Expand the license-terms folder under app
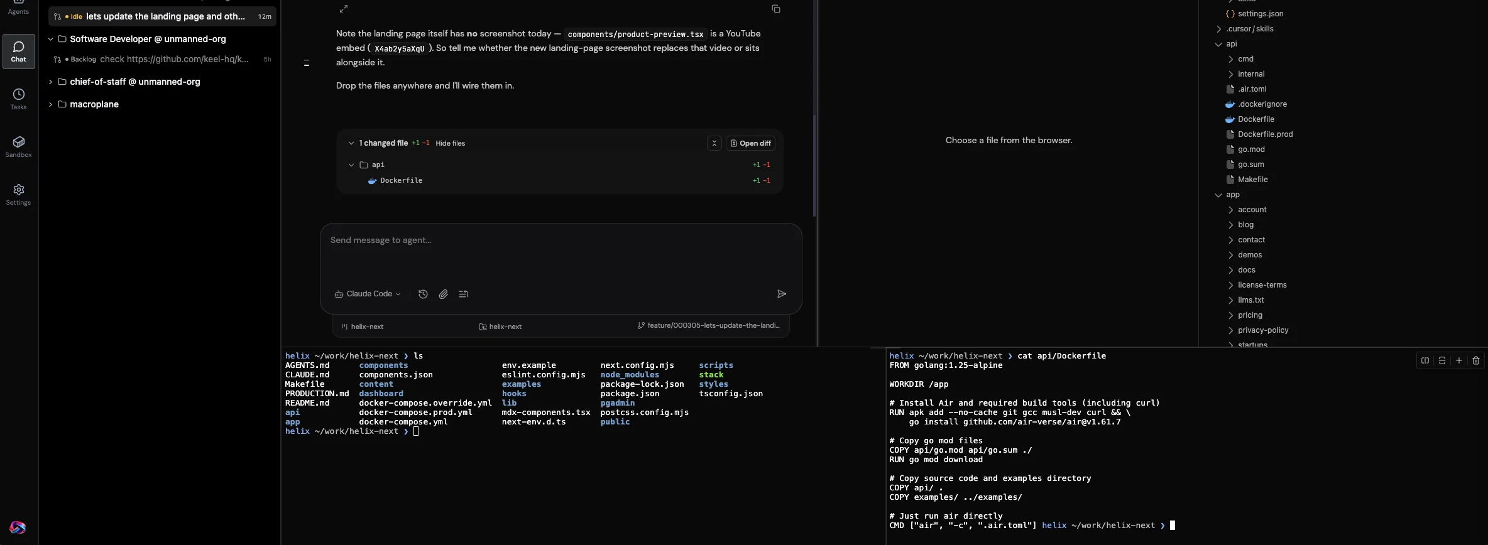Image resolution: width=1488 pixels, height=545 pixels. coord(1231,285)
